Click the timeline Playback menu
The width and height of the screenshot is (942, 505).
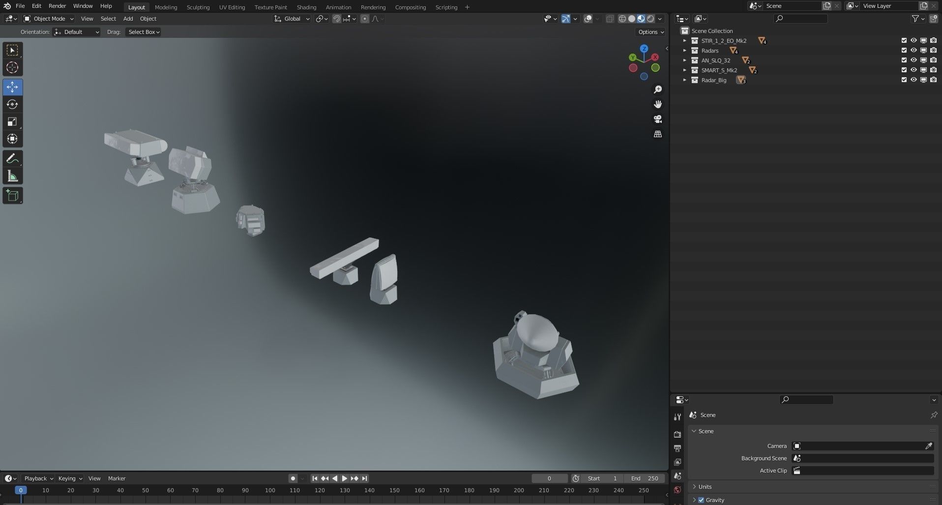38,478
